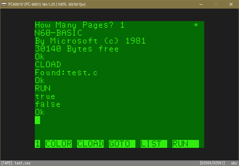Click the RUN function key label
The width and height of the screenshot is (239, 166).
click(186, 144)
